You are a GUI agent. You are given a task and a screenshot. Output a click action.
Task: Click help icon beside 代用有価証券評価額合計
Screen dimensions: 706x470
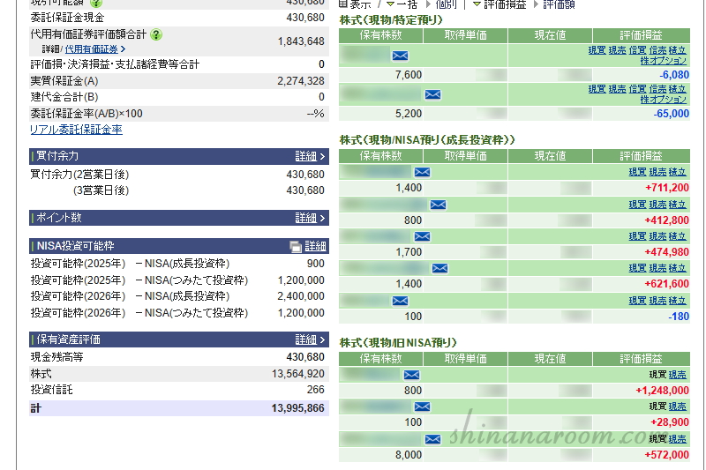[x=156, y=34]
